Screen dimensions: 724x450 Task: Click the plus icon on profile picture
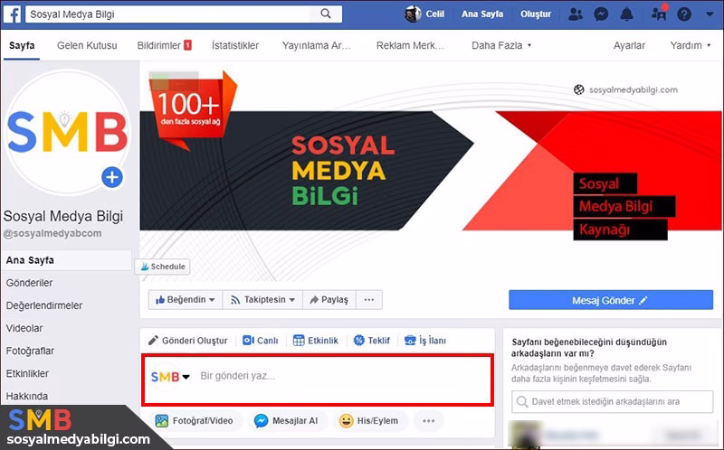pos(112,177)
